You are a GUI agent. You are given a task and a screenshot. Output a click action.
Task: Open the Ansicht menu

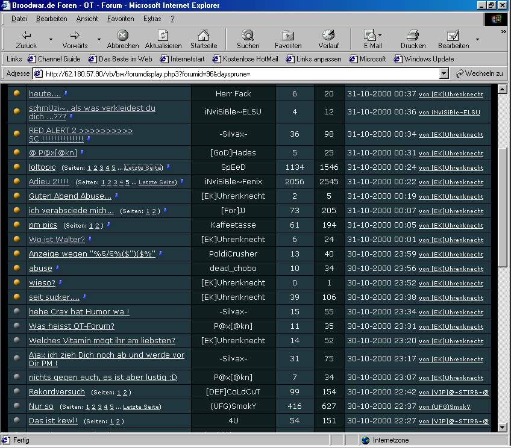[87, 19]
